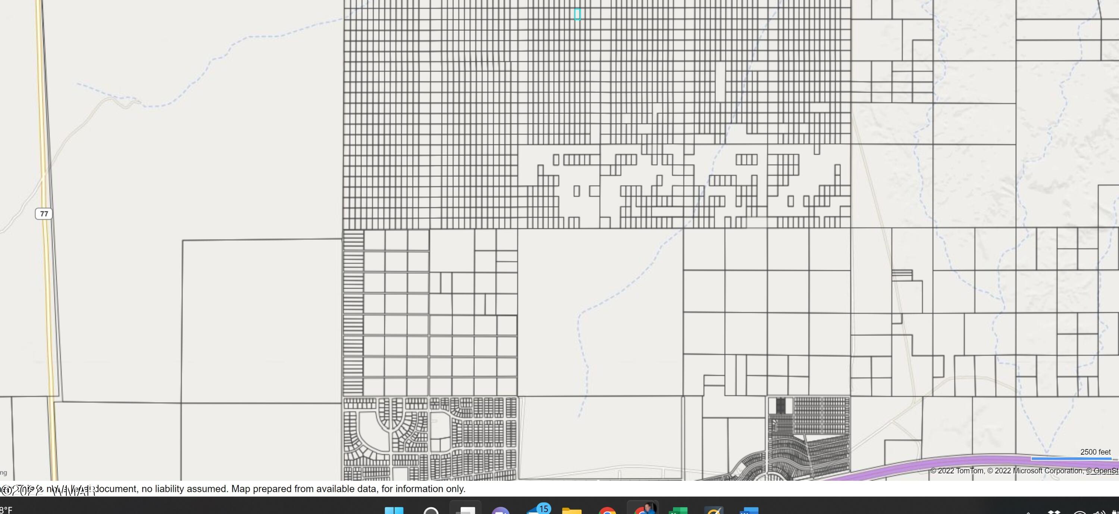Show hidden system tray icons chevron

[x=1028, y=512]
